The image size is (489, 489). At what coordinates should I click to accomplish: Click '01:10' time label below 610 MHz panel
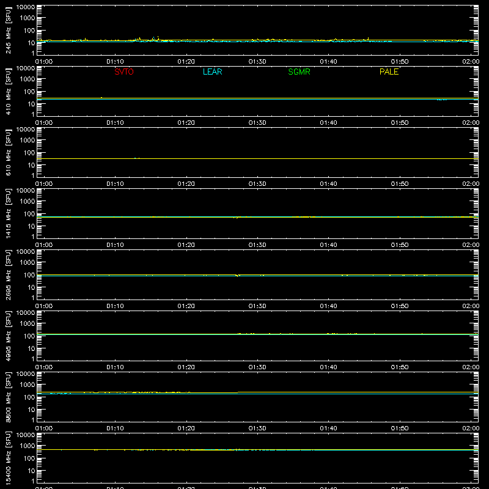[x=115, y=184]
